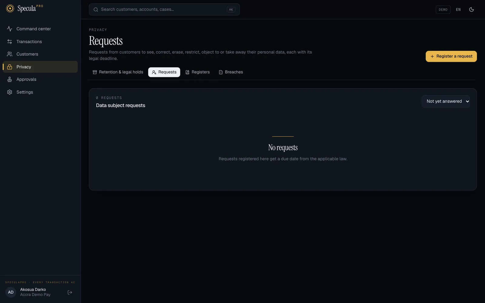The height and width of the screenshot is (303, 485).
Task: Click the Privacy lock icon
Action: point(10,67)
